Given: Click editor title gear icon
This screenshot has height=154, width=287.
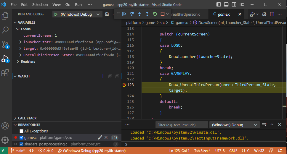Looking at the screenshot, I should [264, 14].
